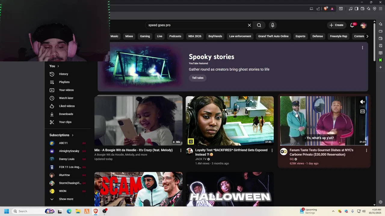This screenshot has height=216, width=385.
Task: Open Brave VPN shield icon
Action: coord(374,9)
